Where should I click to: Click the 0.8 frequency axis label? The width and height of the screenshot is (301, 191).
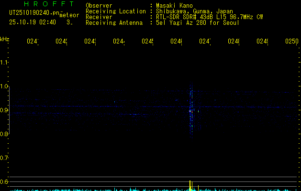click(x=5, y=134)
